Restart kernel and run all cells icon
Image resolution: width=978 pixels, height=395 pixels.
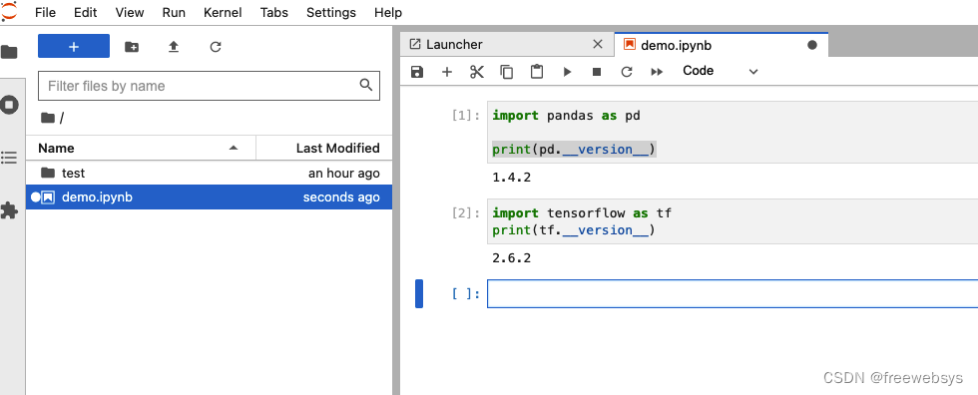(x=657, y=72)
